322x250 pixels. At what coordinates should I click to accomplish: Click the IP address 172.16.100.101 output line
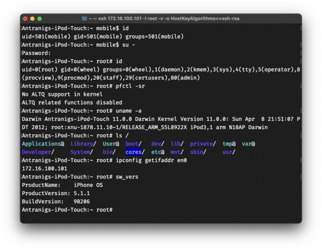tap(44, 168)
